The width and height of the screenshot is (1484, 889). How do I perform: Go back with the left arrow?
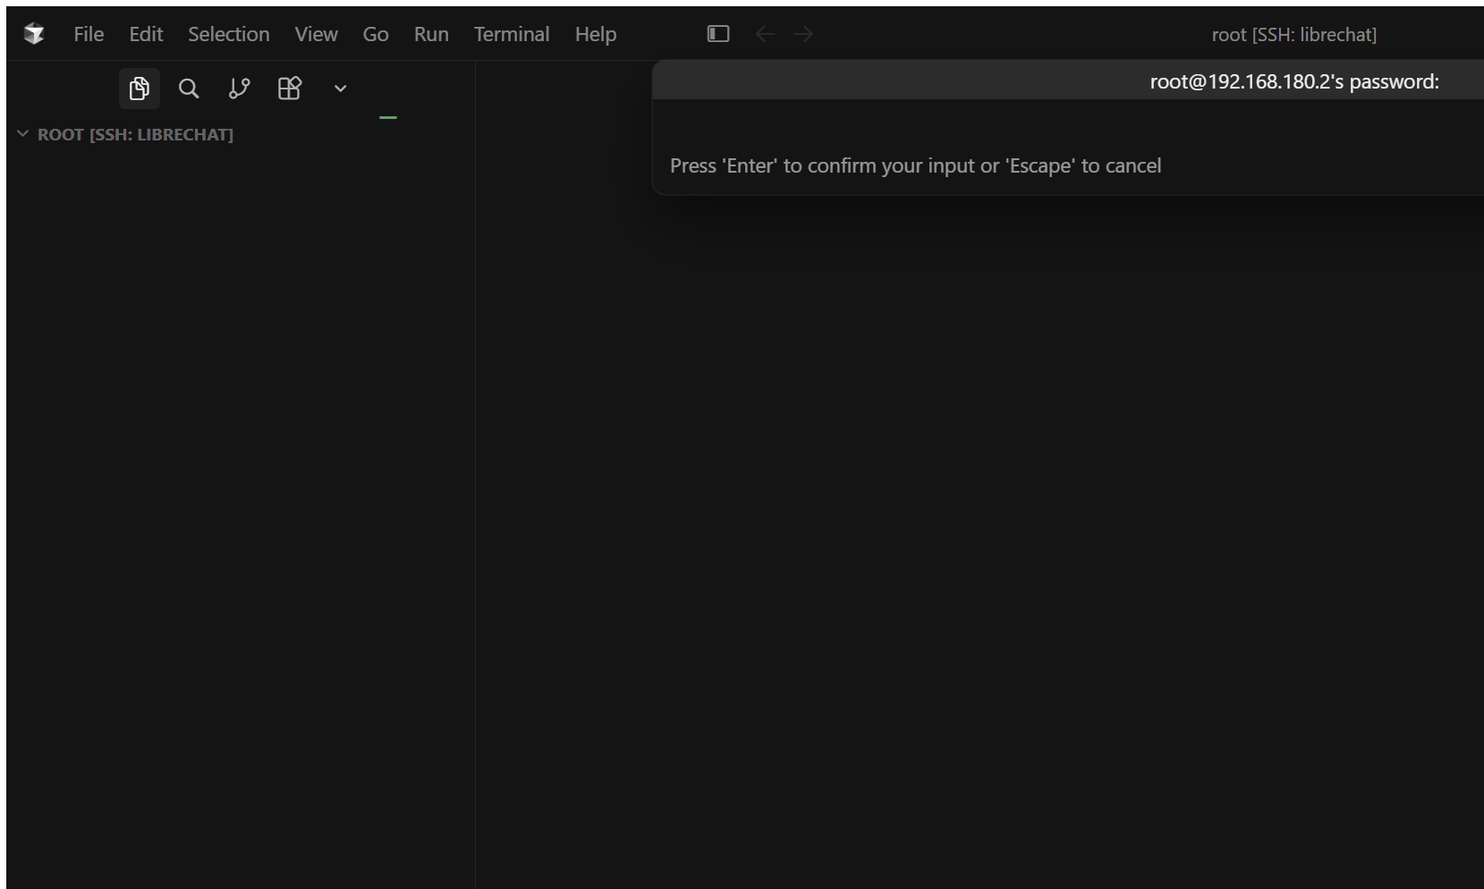[x=766, y=34]
